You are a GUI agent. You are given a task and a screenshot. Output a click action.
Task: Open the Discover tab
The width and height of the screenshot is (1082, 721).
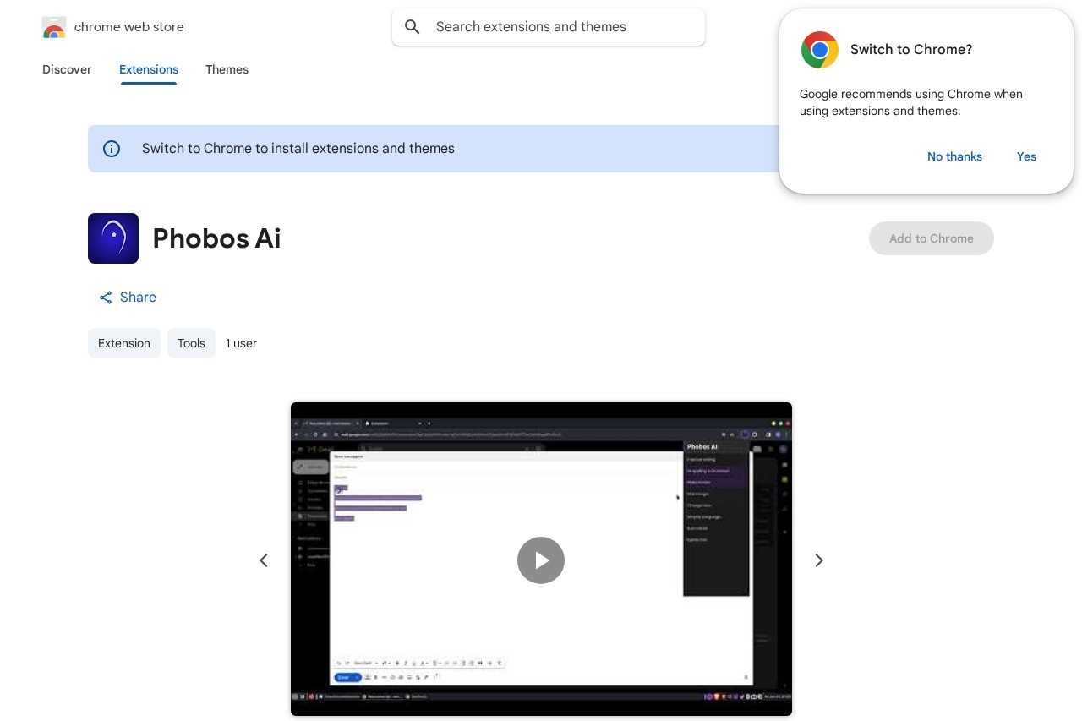pyautogui.click(x=67, y=69)
